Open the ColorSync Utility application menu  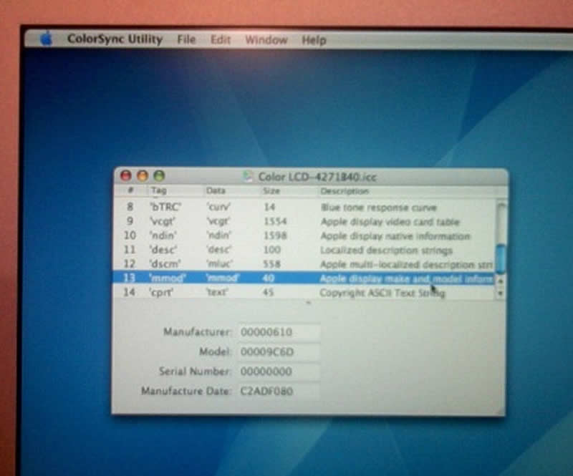(115, 39)
